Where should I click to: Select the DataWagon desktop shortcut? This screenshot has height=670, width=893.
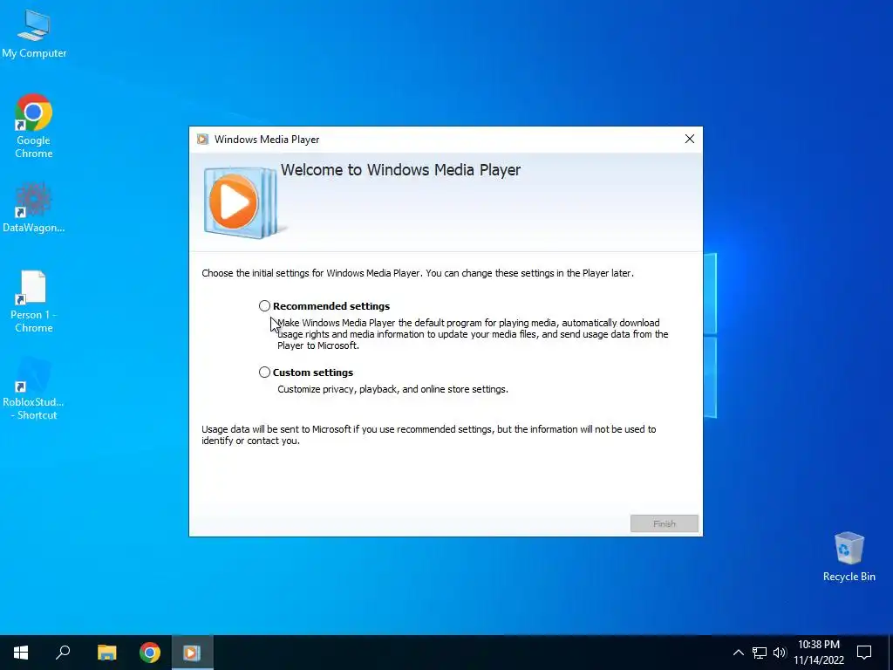[34, 208]
